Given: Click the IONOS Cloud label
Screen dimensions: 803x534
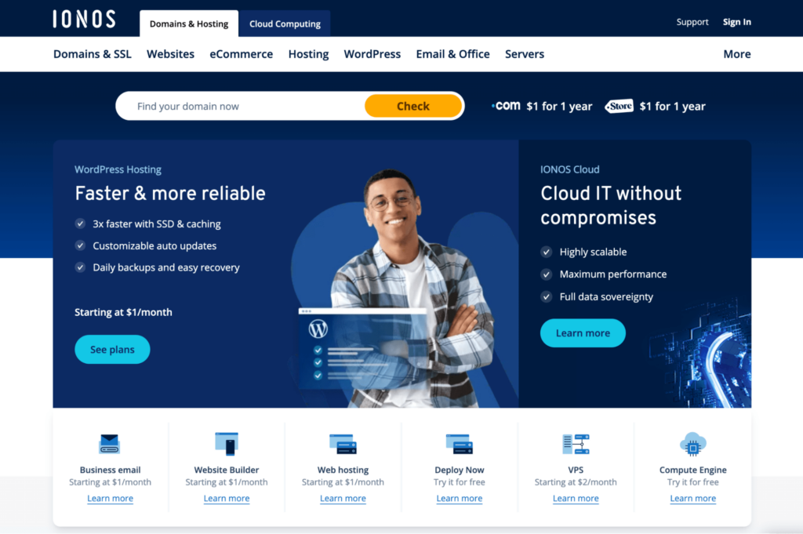Looking at the screenshot, I should pyautogui.click(x=569, y=169).
